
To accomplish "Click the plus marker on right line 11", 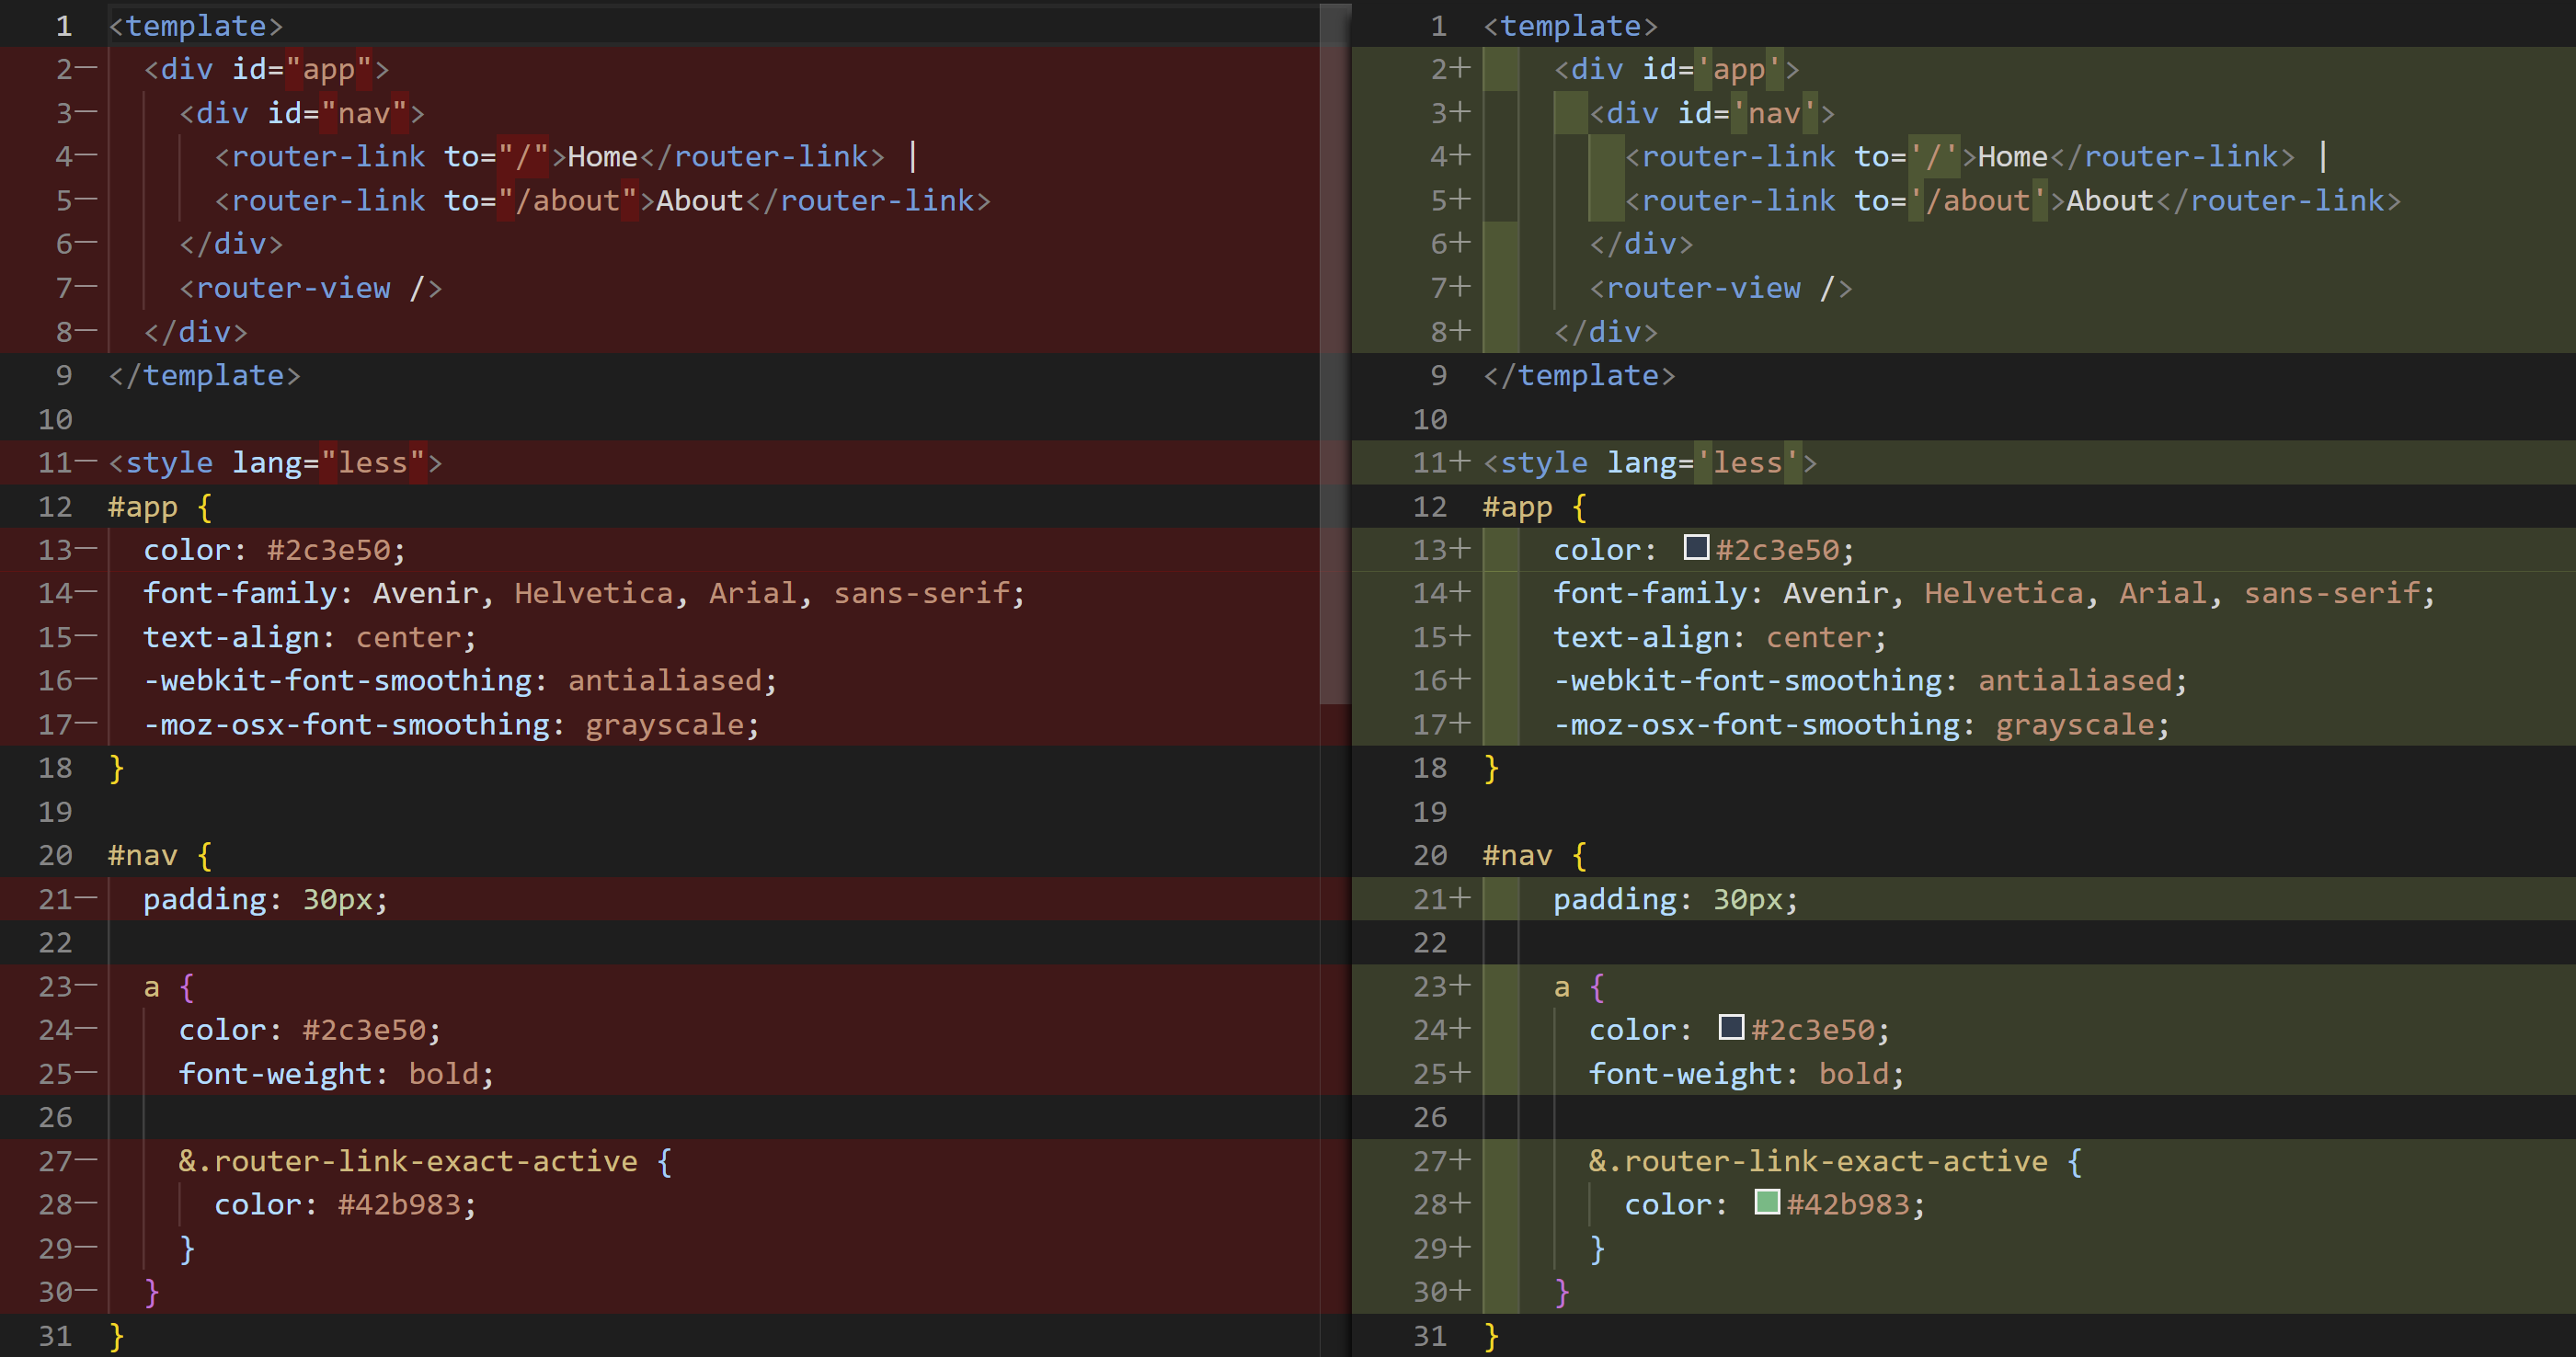I will 1460,462.
